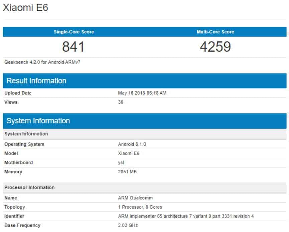The height and width of the screenshot is (232, 289).
Task: Click the memory value '2851 MB'
Action: click(127, 172)
